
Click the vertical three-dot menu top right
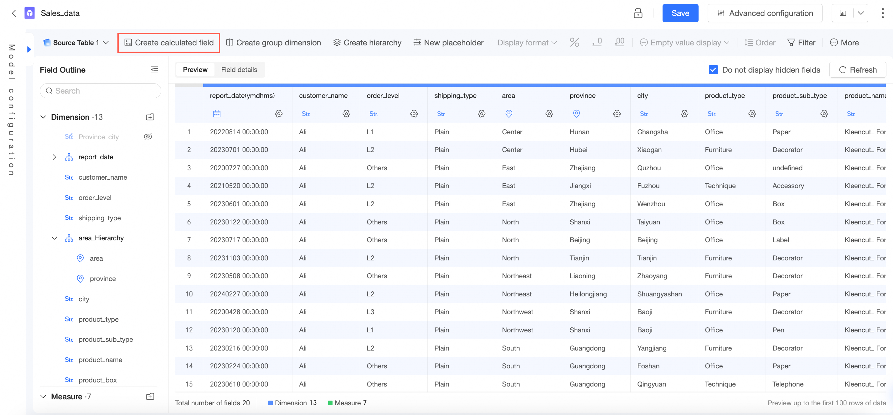click(882, 13)
